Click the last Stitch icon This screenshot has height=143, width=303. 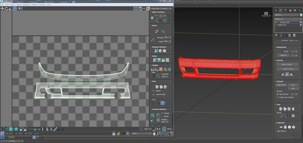pyautogui.click(x=167, y=60)
